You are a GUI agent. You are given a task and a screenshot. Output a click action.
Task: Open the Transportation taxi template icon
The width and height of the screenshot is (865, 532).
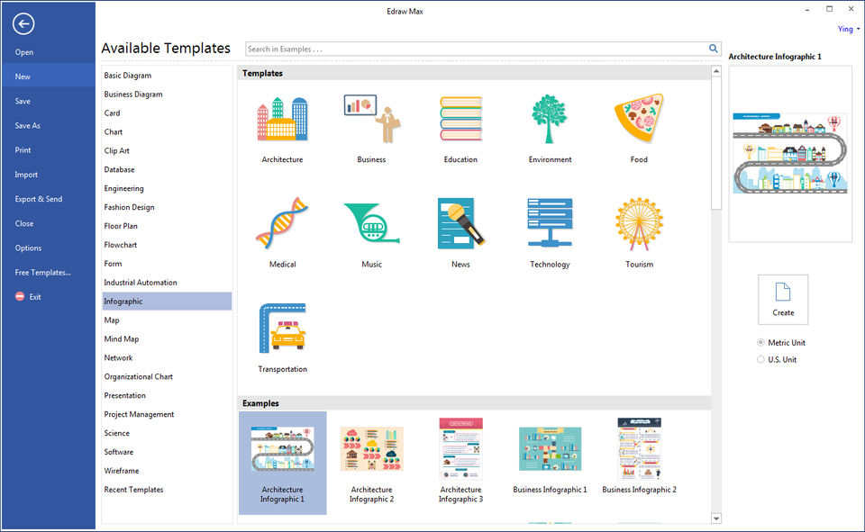point(282,328)
